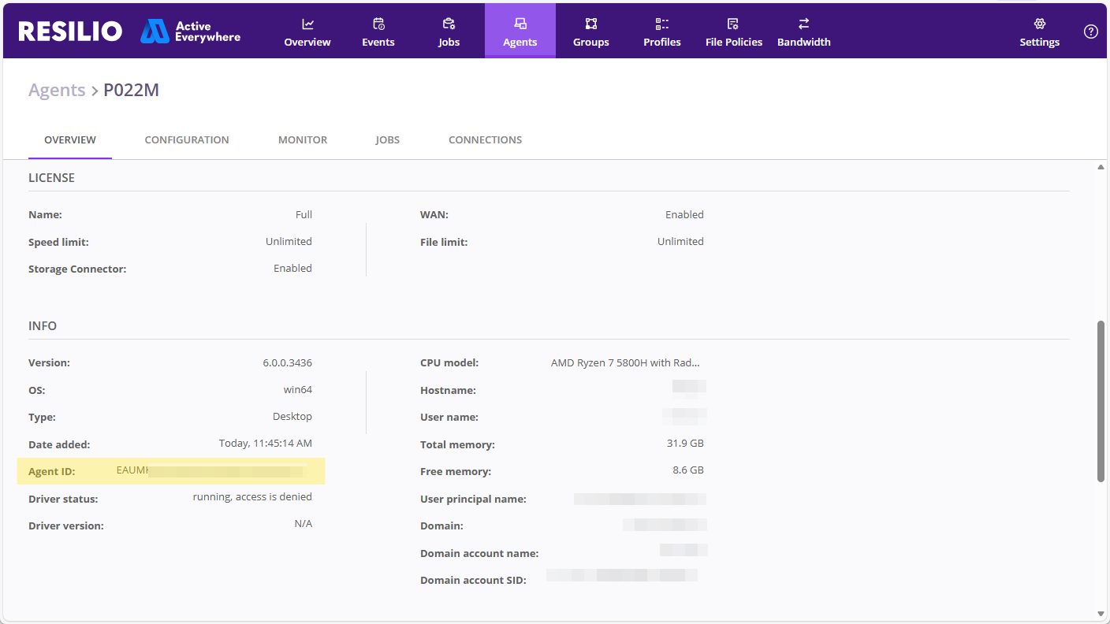
Task: Click the Domain account SID label
Action: (x=473, y=580)
